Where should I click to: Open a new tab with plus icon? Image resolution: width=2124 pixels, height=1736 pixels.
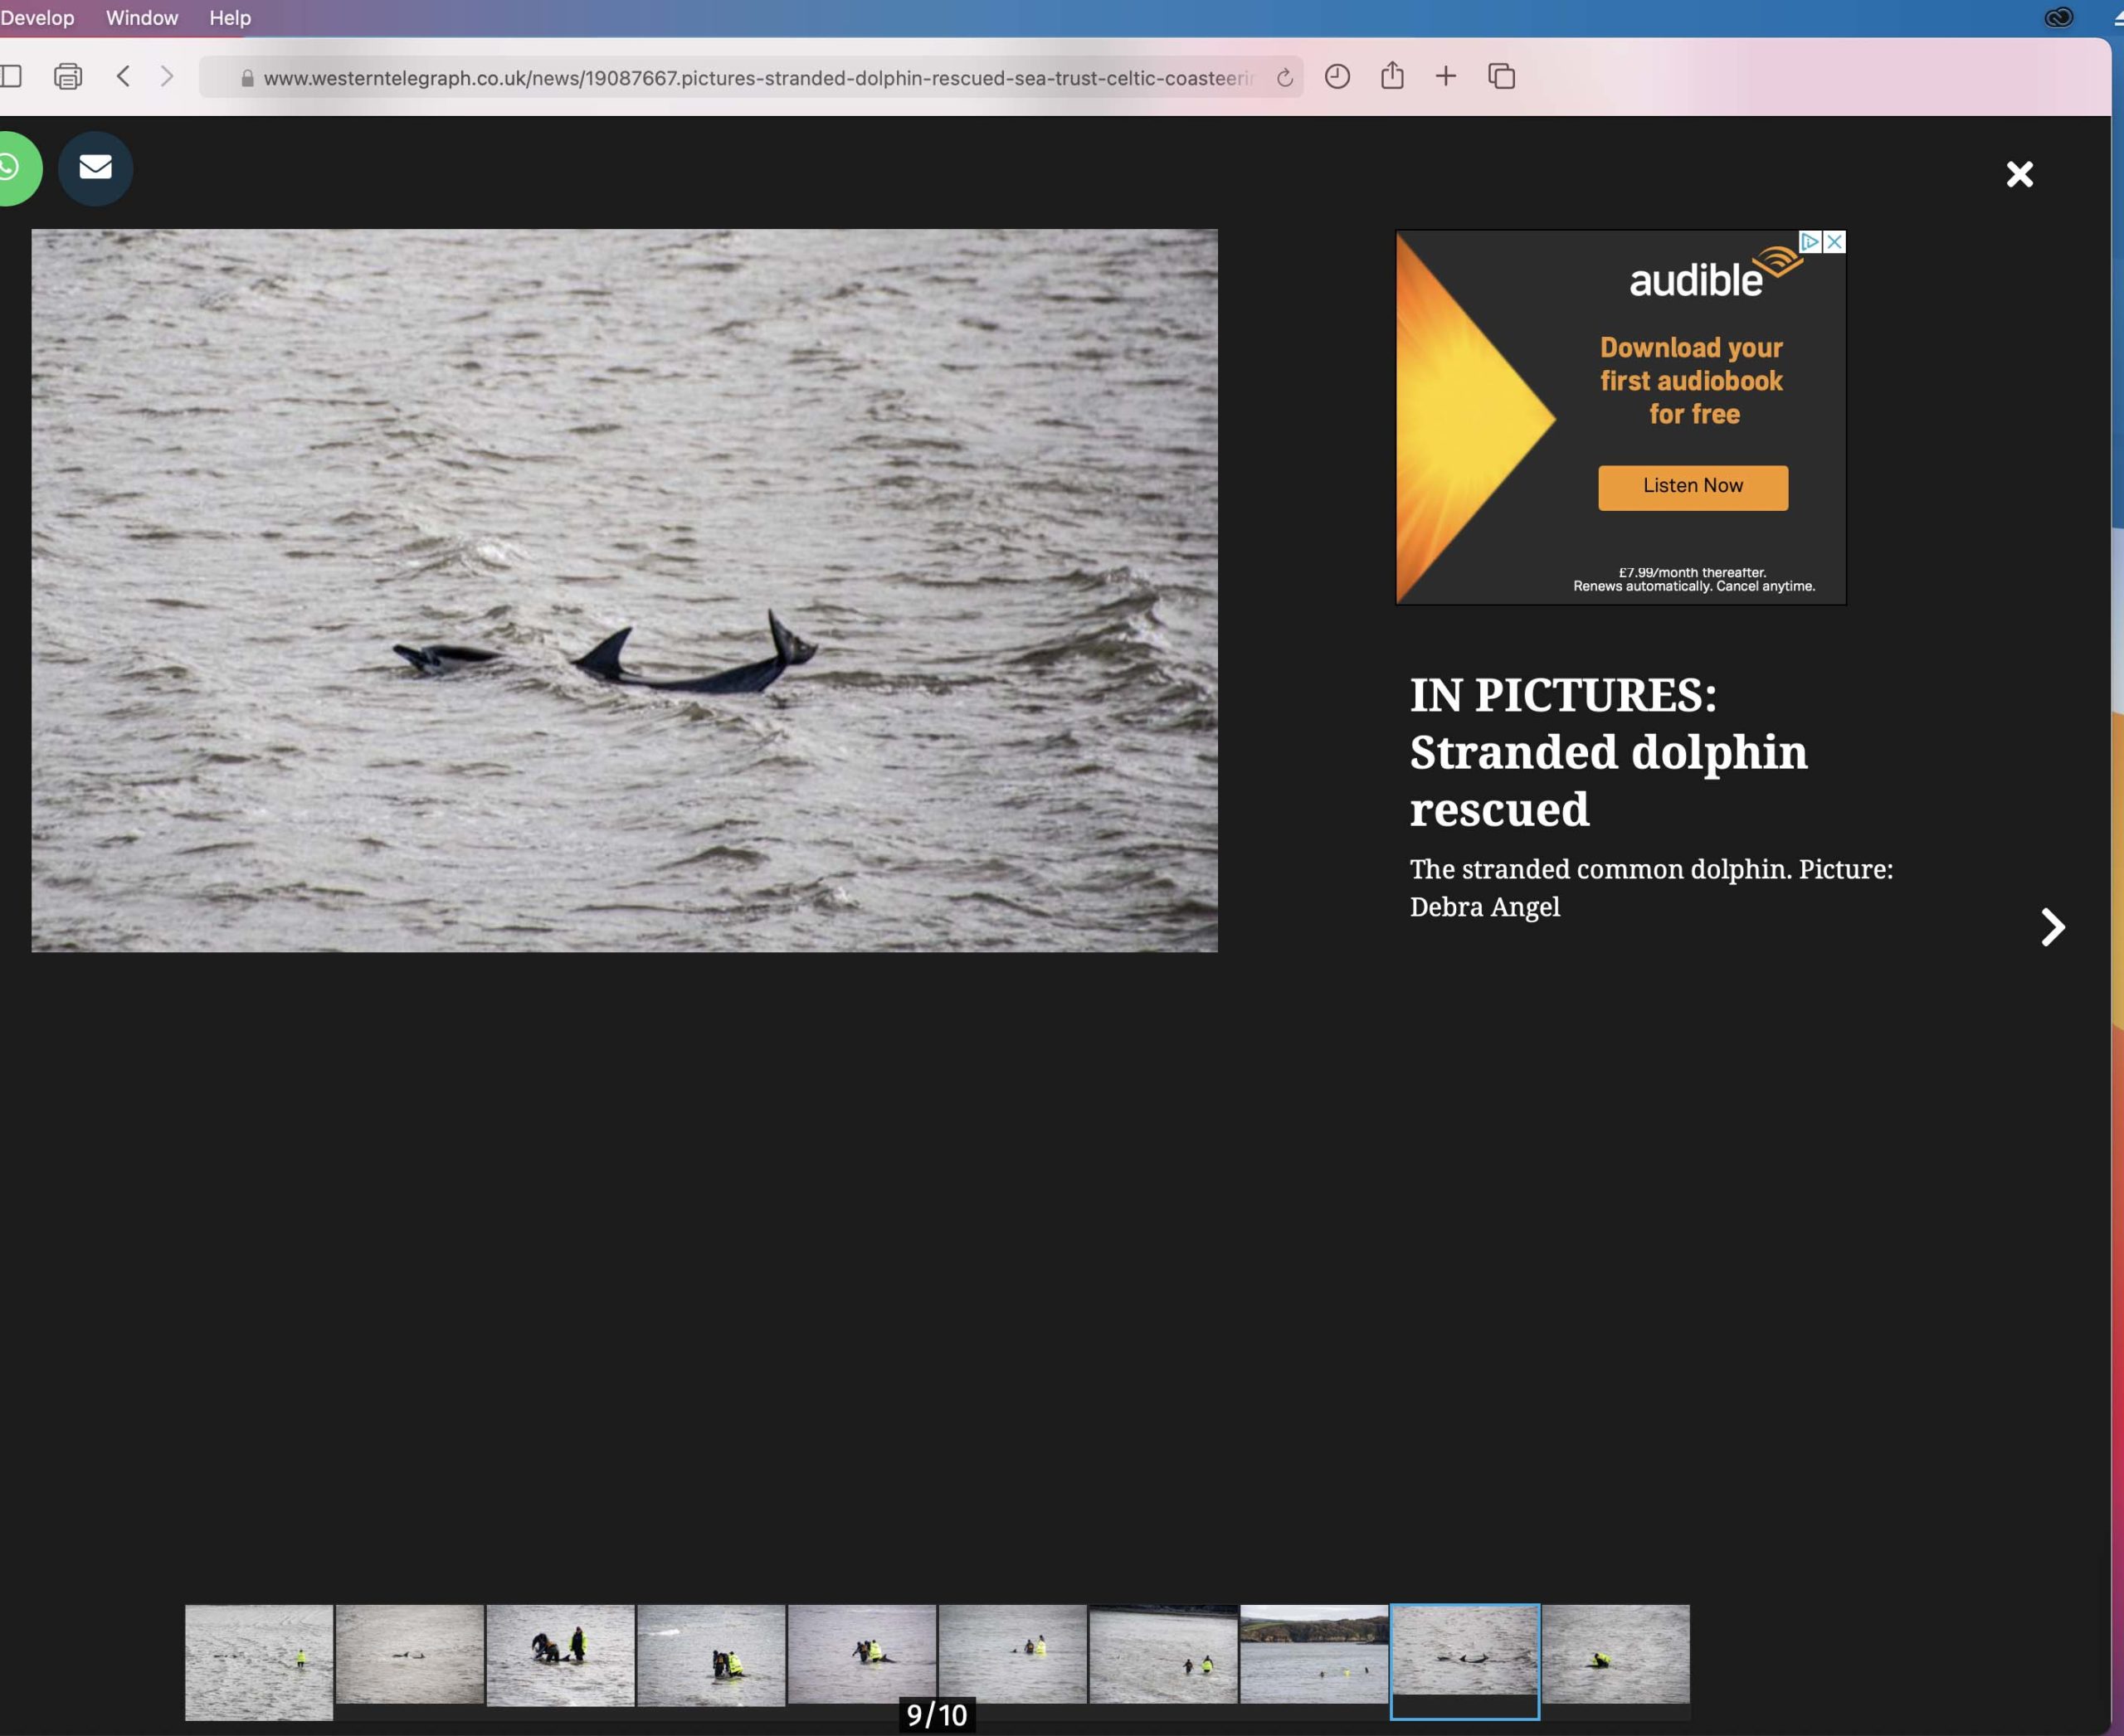[1445, 76]
